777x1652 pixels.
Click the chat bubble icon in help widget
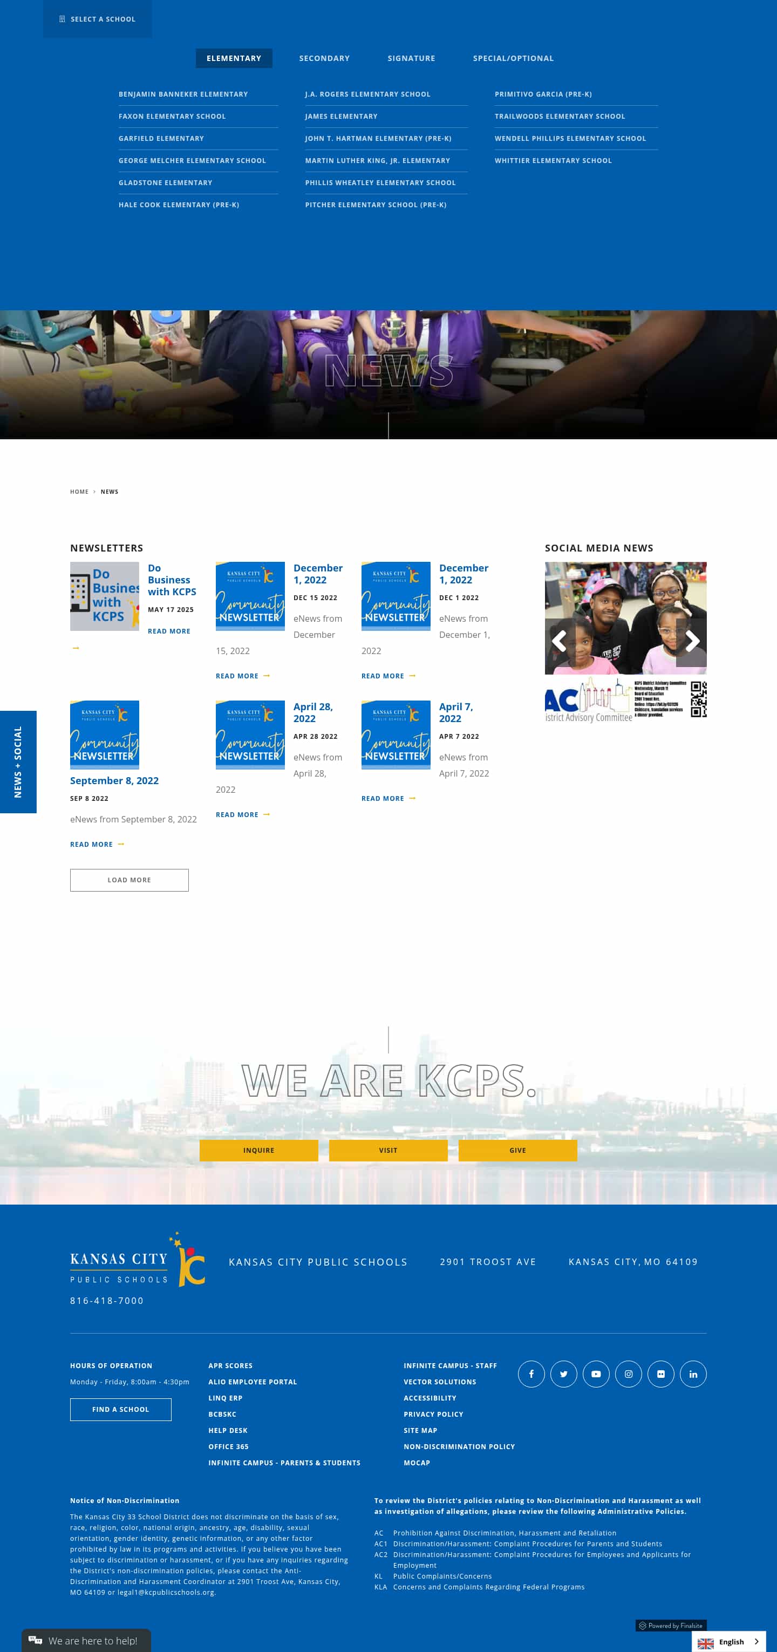(x=35, y=1640)
